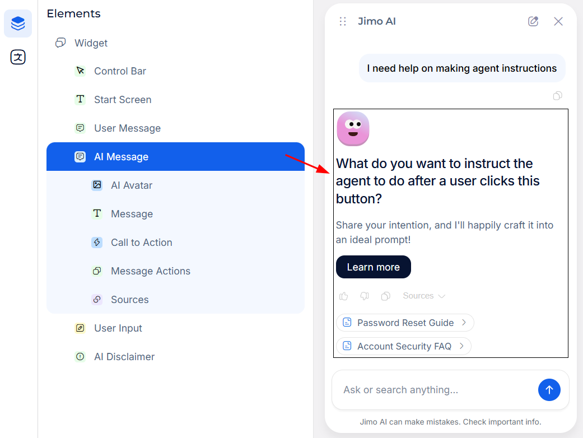
Task: Click the Learn more button
Action: (x=373, y=267)
